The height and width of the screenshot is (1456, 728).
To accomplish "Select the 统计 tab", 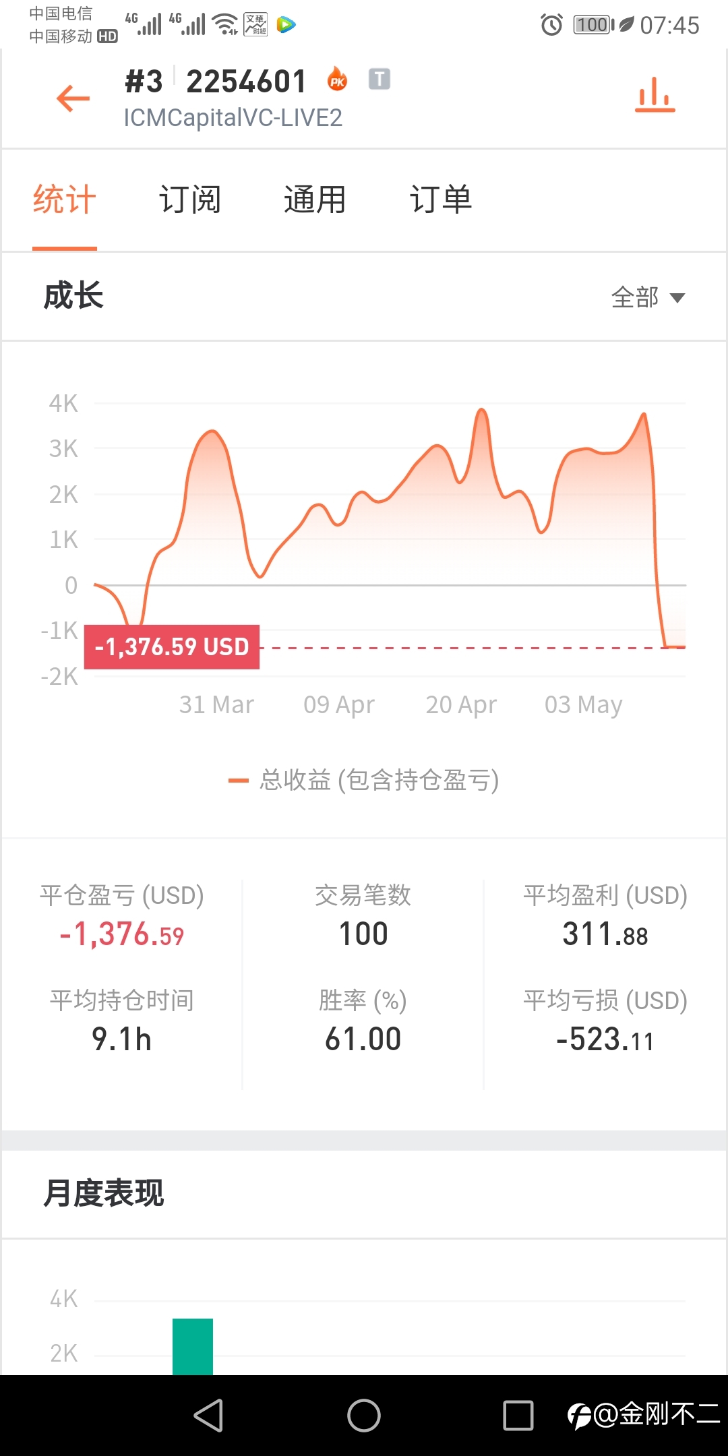I will tap(65, 200).
